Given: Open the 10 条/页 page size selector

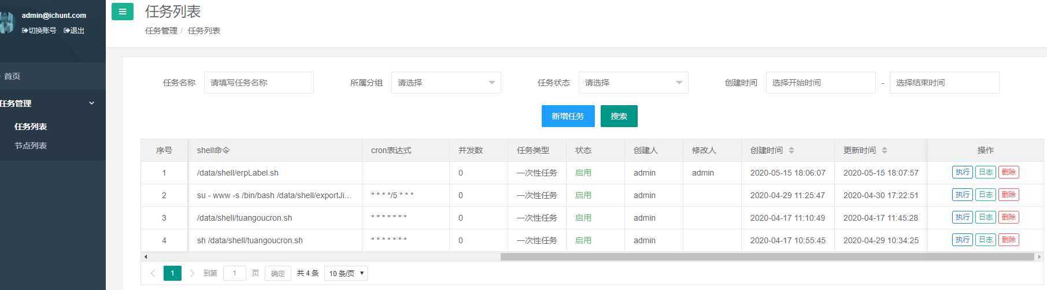Looking at the screenshot, I should tap(346, 273).
